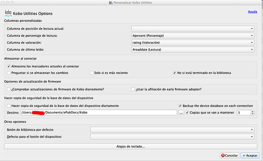Uncheck 'Backup the device database on each connection'

click(x=180, y=106)
